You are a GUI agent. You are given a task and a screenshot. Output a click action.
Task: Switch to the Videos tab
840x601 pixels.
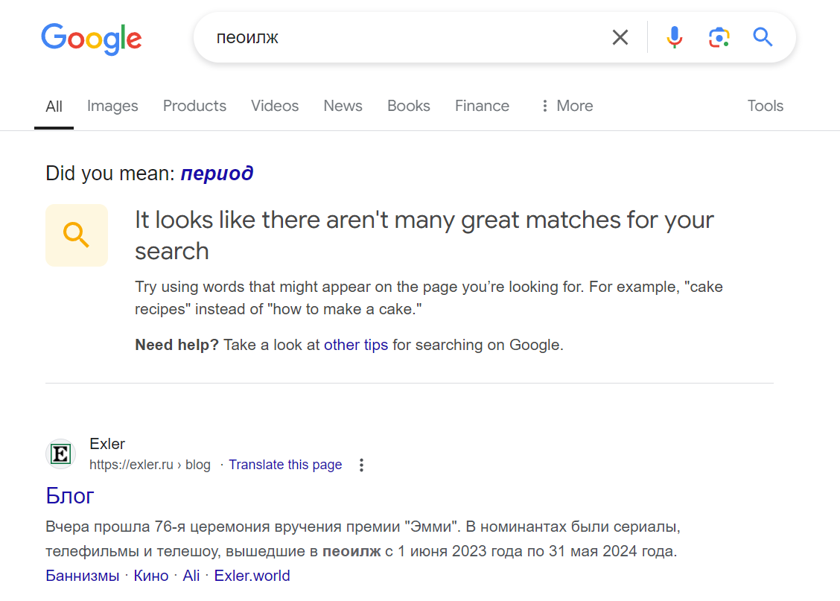tap(275, 106)
